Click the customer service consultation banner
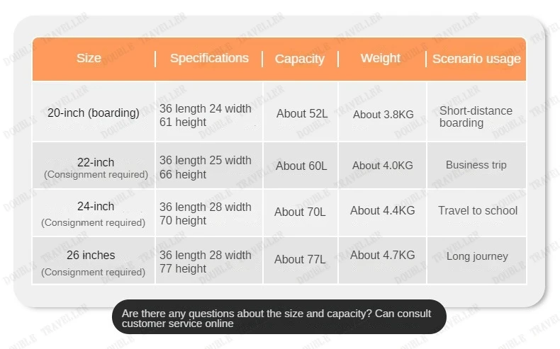The width and height of the screenshot is (560, 349). [x=279, y=318]
